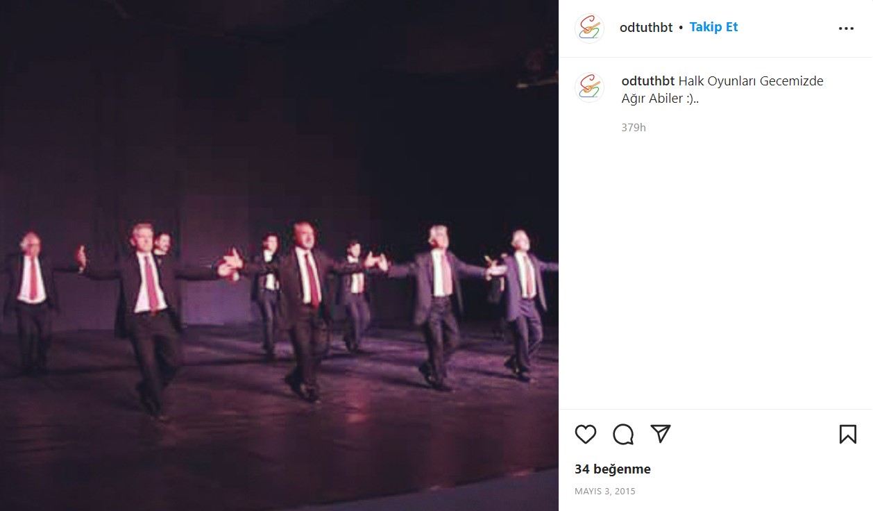The width and height of the screenshot is (873, 511).
Task: Visit the odtuthbt username link in the caption
Action: coord(648,81)
